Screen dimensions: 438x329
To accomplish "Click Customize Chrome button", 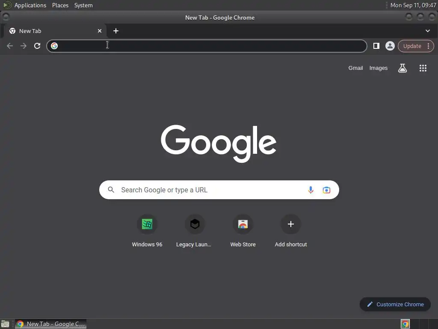I will click(x=395, y=305).
